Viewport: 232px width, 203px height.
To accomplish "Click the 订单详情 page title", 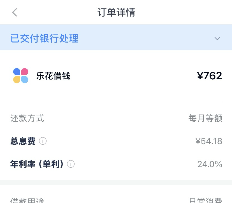I will click(x=116, y=12).
